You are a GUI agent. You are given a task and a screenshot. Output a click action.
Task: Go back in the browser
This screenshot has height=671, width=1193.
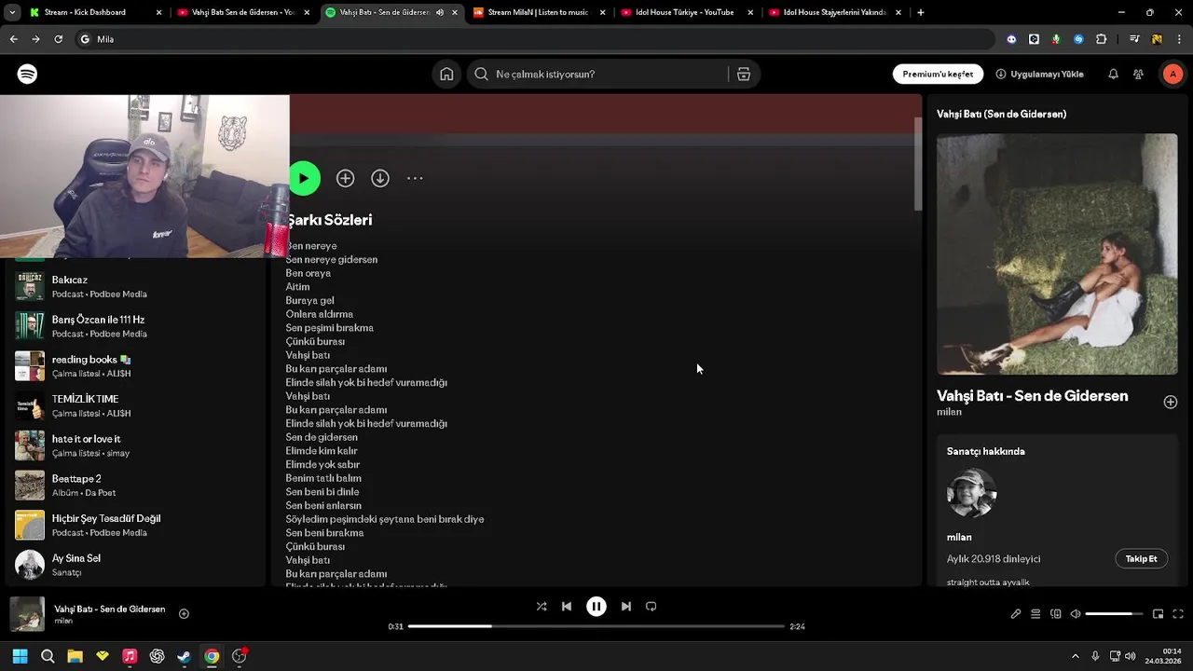13,39
